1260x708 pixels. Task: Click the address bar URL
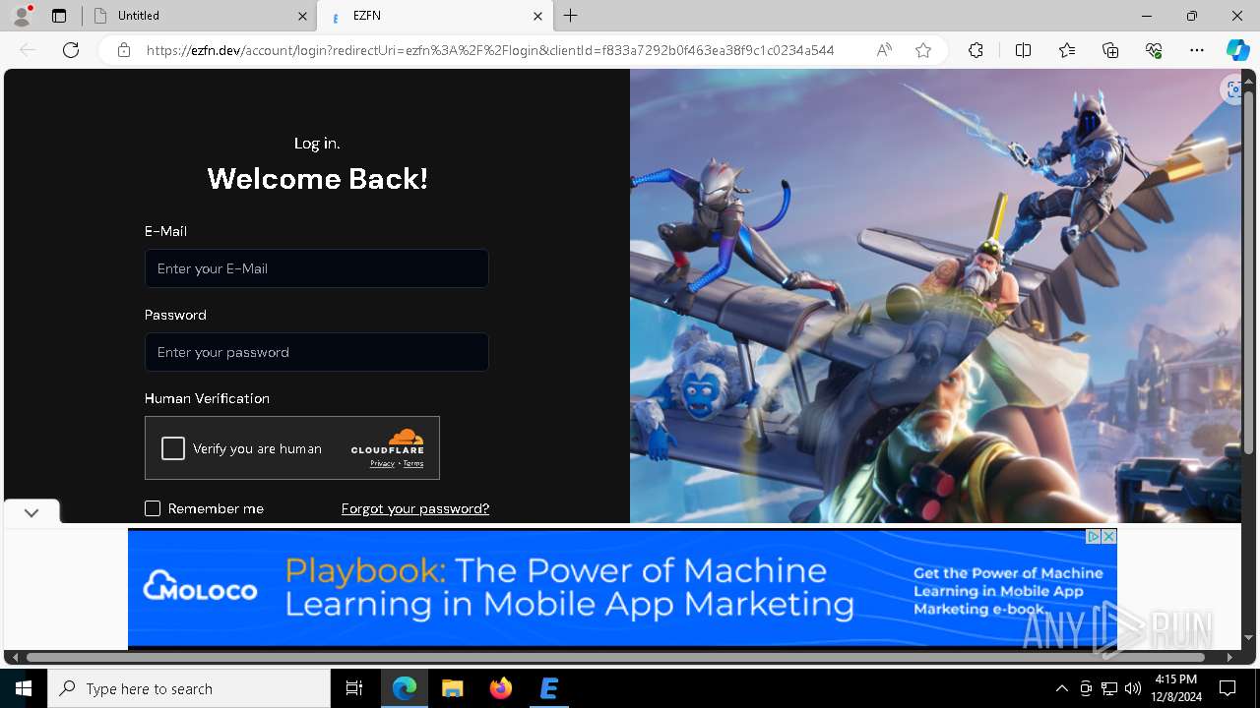[x=490, y=50]
